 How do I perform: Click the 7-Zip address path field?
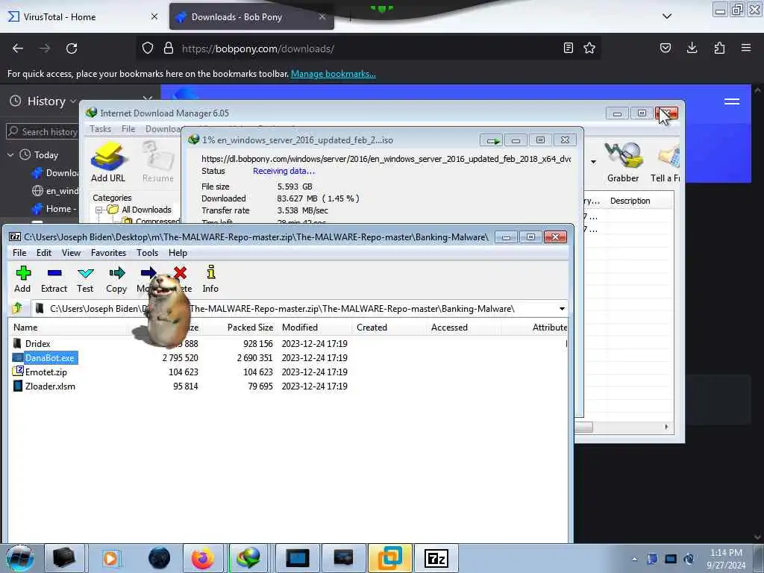[x=298, y=309]
